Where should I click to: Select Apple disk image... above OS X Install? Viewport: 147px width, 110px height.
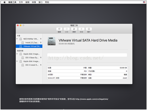(x=29, y=61)
